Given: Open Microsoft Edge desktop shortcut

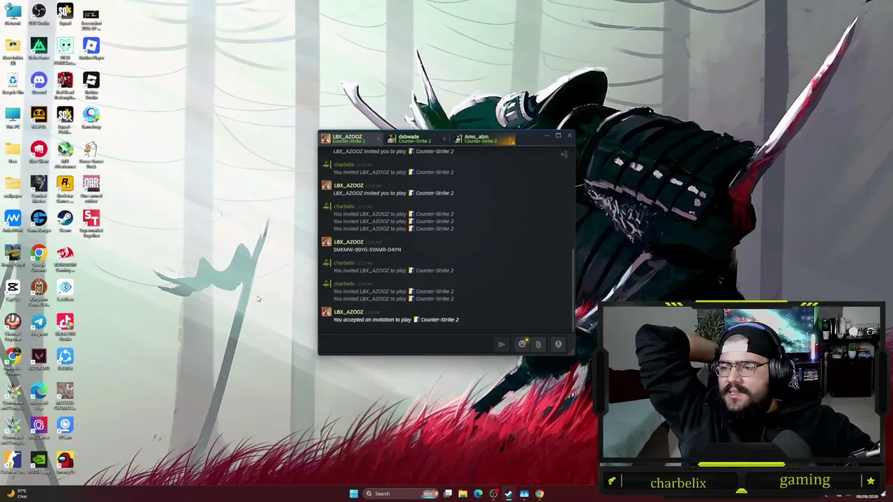Looking at the screenshot, I should pos(38,395).
